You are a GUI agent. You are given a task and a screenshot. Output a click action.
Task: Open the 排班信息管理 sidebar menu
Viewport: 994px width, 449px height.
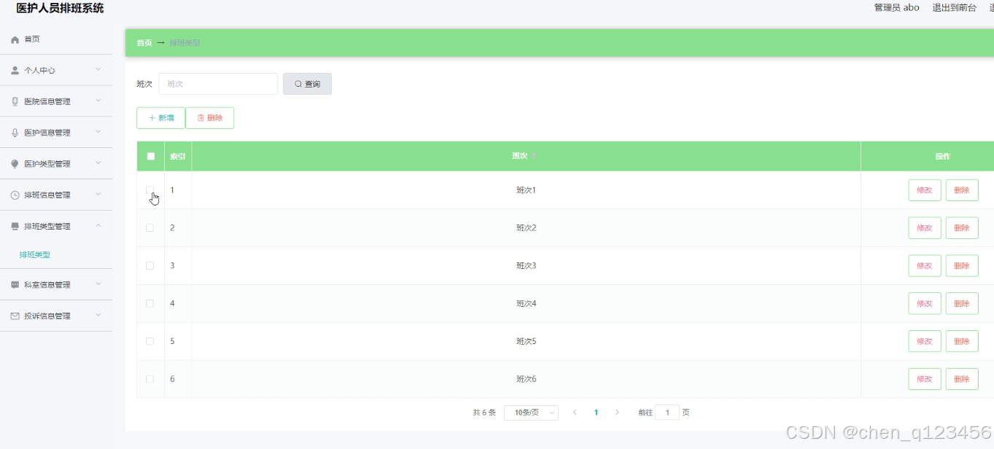tap(56, 195)
